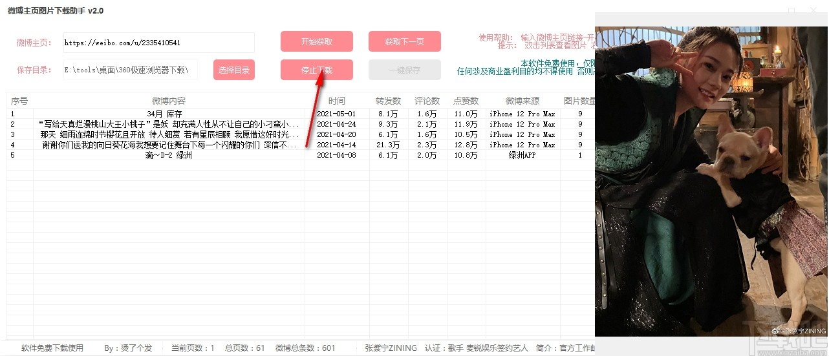Click the 绿洲APP source cell

tap(522, 155)
